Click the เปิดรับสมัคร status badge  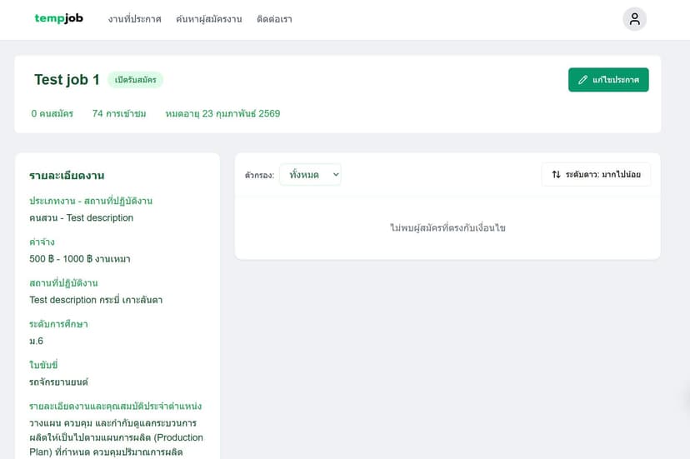(136, 80)
